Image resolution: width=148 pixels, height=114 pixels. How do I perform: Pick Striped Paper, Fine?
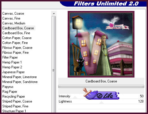click(15, 106)
